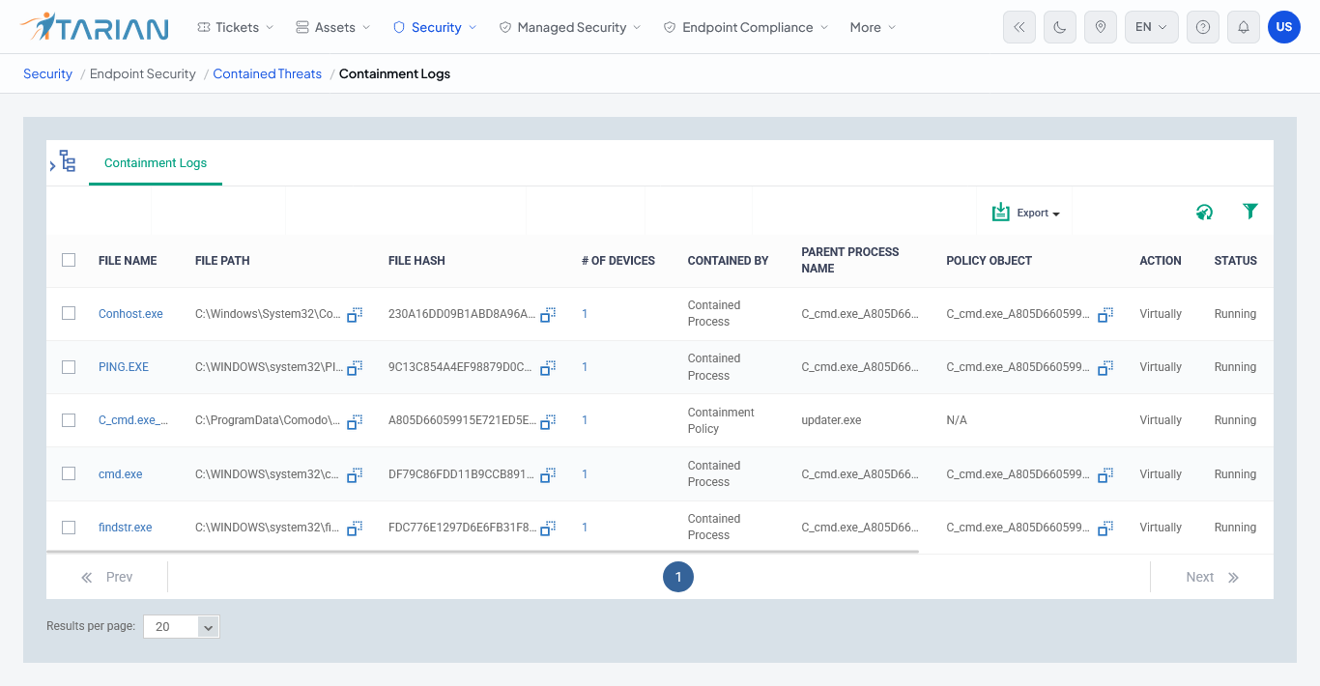Image resolution: width=1320 pixels, height=686 pixels.
Task: Copy file path of C_cmd.exe row
Action: coord(355,420)
